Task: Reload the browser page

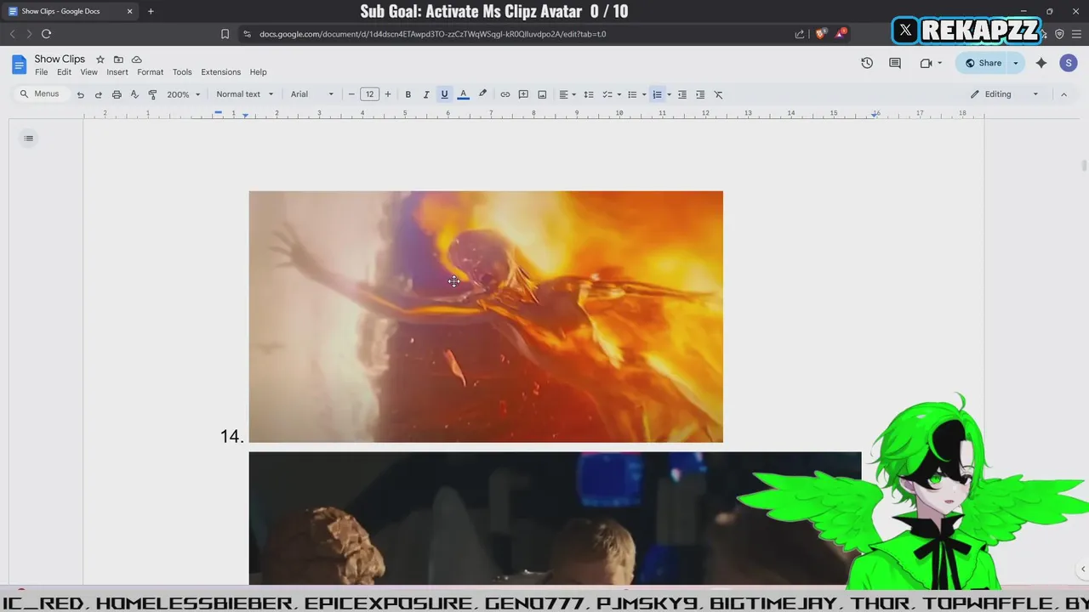Action: [46, 34]
